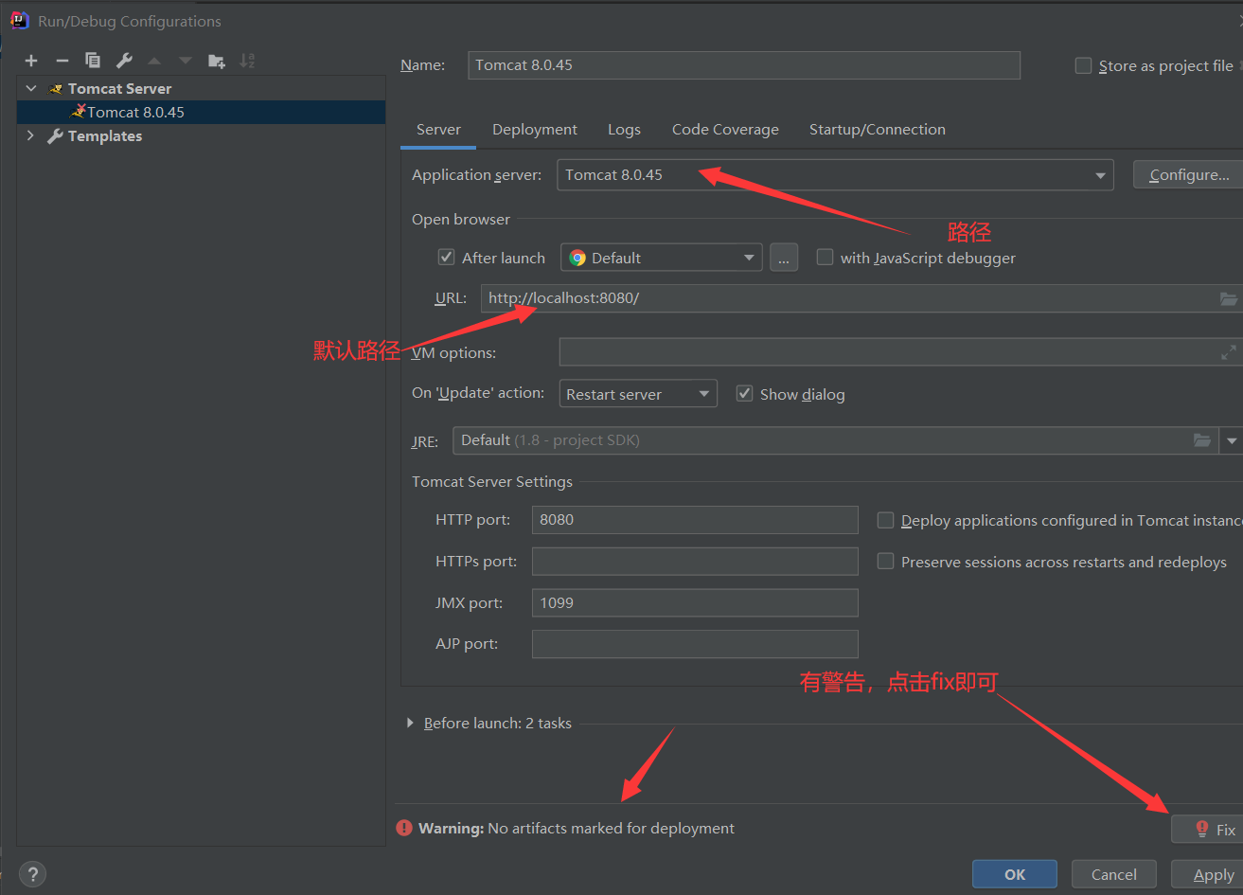Expand the VM options field with the arrows icon
This screenshot has height=895, width=1243.
coord(1229,352)
